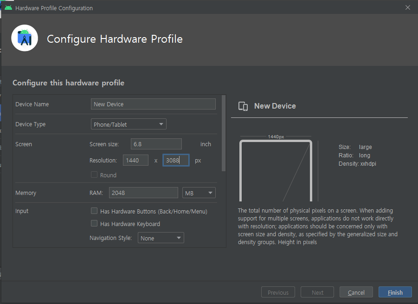Enable the Round screen checkbox

94,175
